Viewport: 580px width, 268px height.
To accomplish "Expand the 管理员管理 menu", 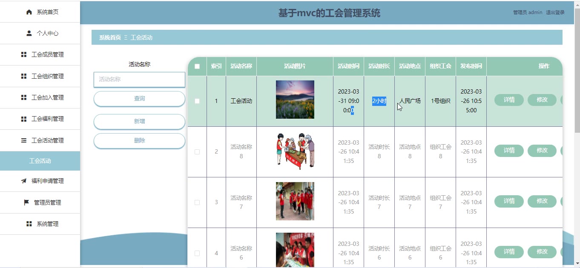I will [x=40, y=202].
